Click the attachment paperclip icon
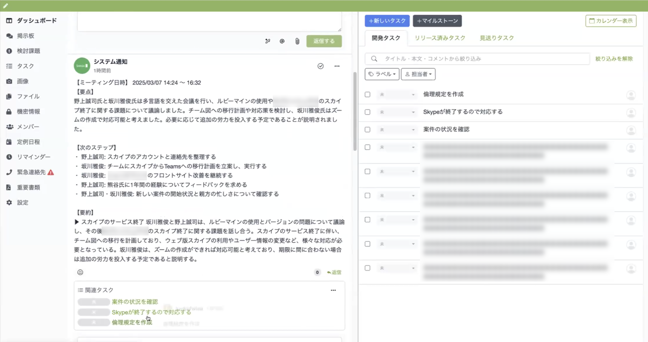The height and width of the screenshot is (342, 648). click(297, 41)
